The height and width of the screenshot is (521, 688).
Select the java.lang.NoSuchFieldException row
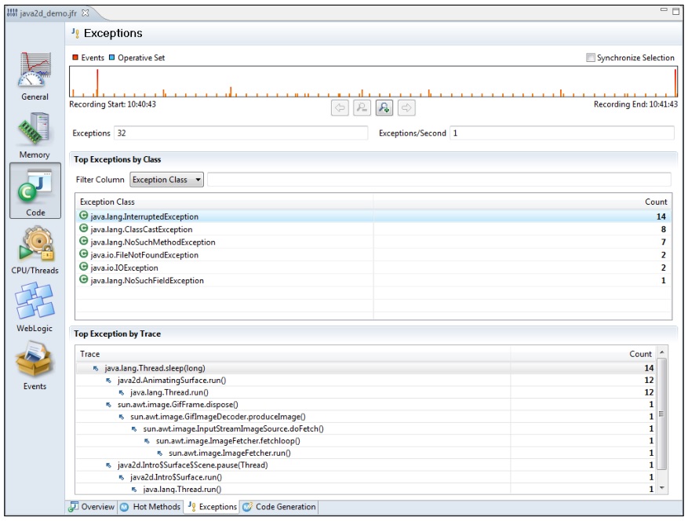coord(373,280)
